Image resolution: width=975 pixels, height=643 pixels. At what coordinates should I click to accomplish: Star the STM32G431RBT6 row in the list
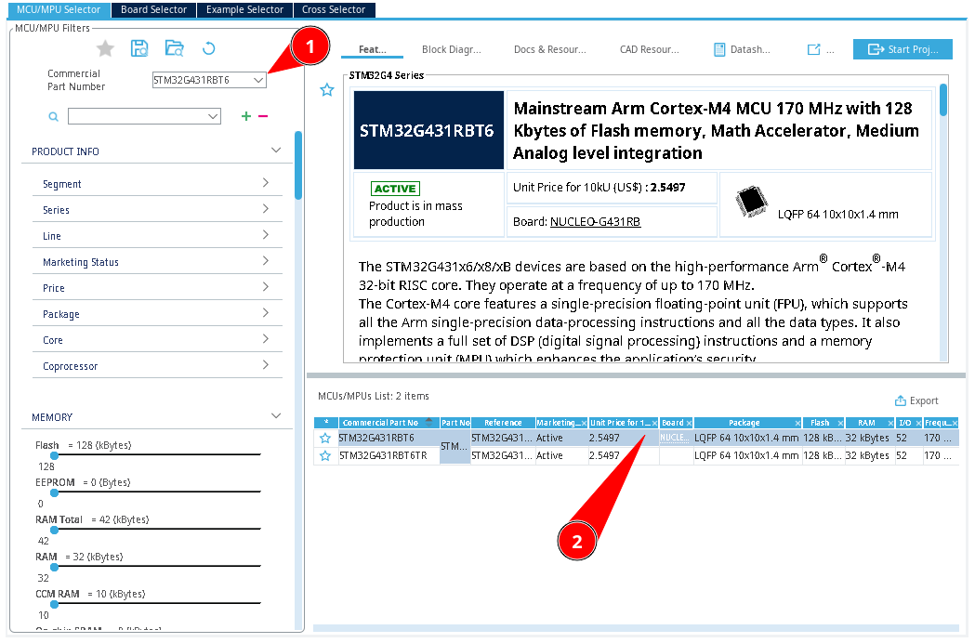(325, 438)
